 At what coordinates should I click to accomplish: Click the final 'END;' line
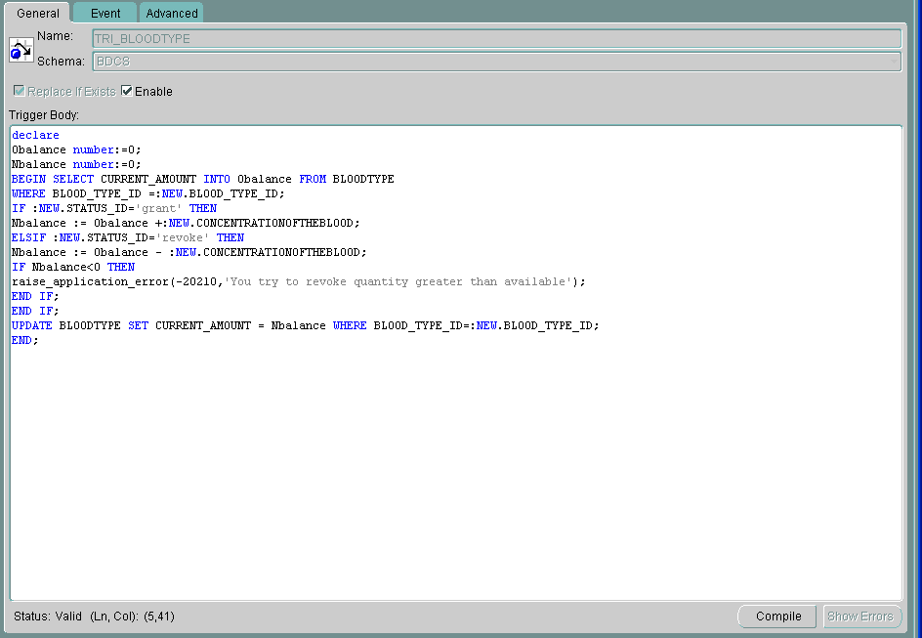click(x=24, y=340)
